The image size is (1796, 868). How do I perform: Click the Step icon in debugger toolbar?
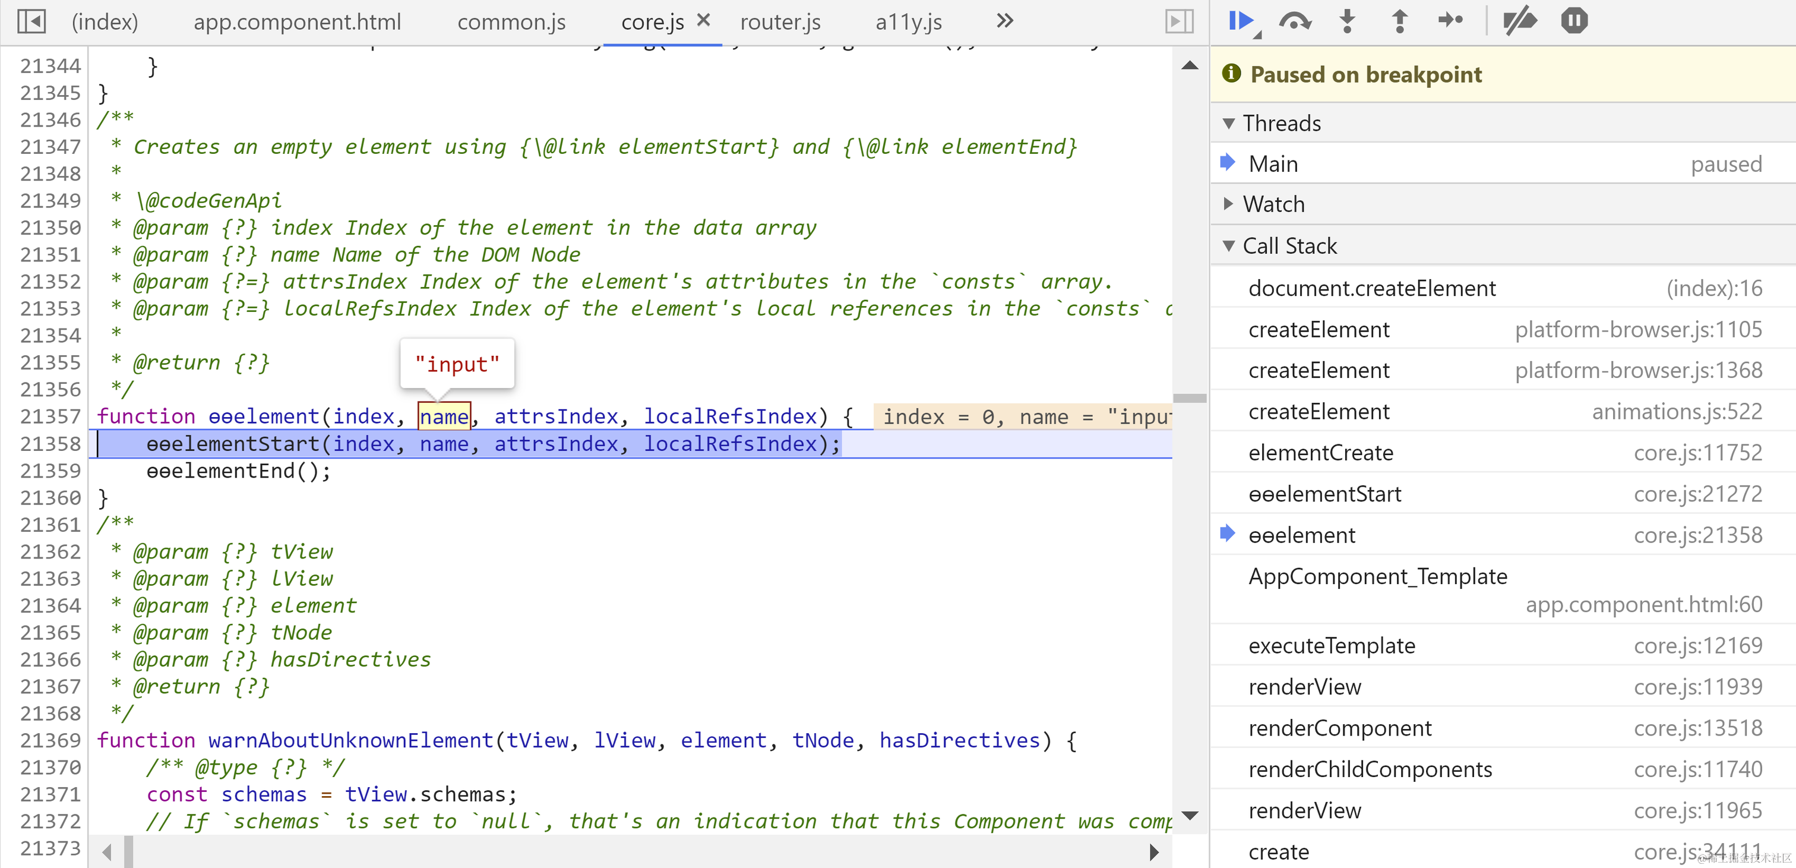tap(1450, 21)
